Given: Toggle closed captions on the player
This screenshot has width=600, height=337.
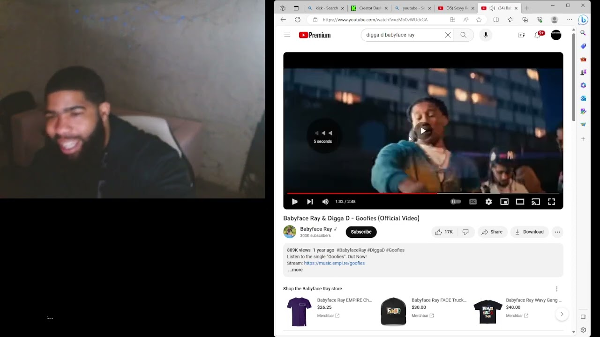Looking at the screenshot, I should point(473,202).
